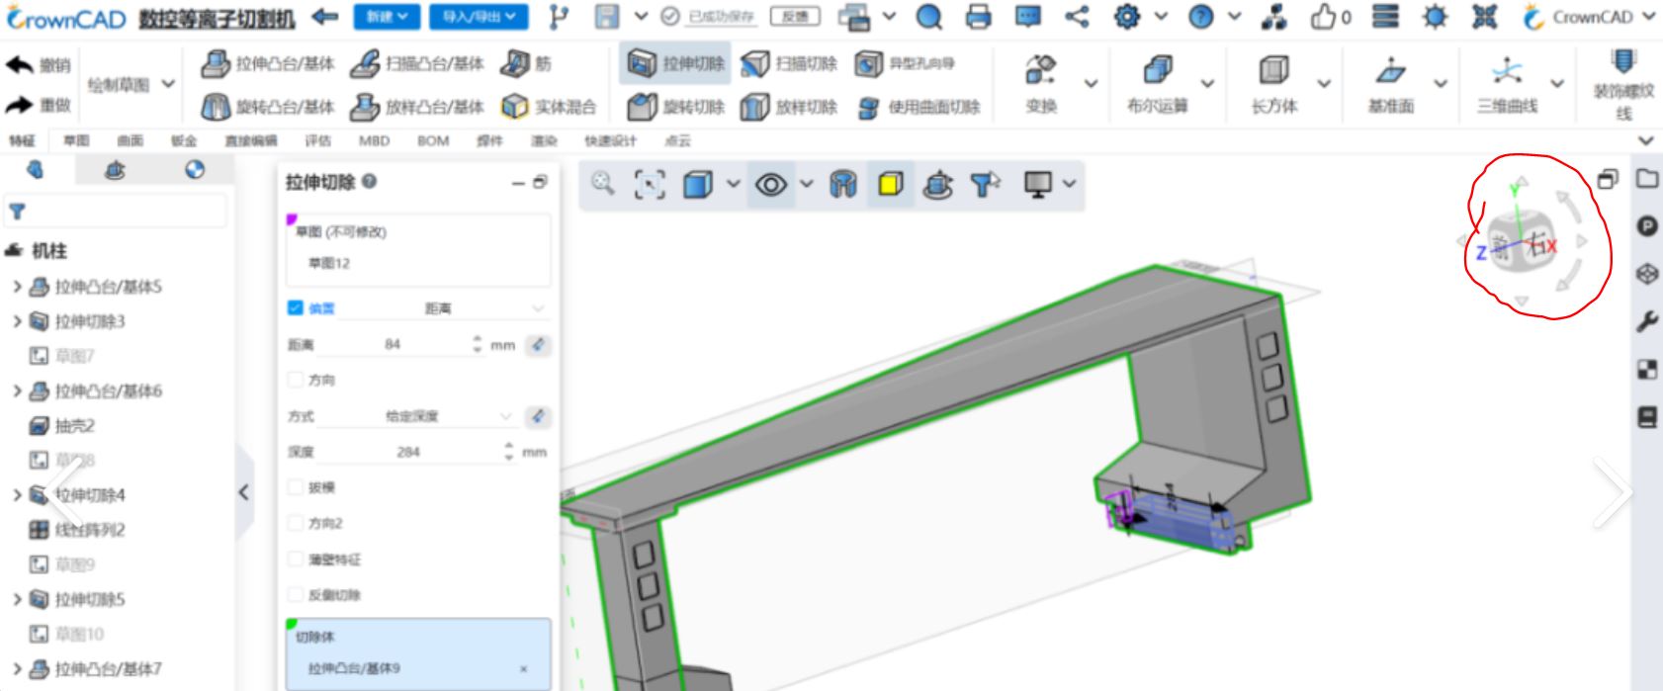Click the 旋转切除 revolve cut tool
1663x691 pixels.
pyautogui.click(x=677, y=107)
